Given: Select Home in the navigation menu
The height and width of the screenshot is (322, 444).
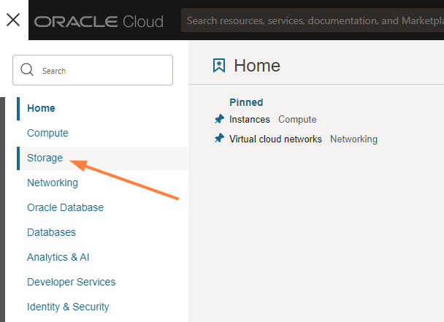Looking at the screenshot, I should click(x=41, y=108).
